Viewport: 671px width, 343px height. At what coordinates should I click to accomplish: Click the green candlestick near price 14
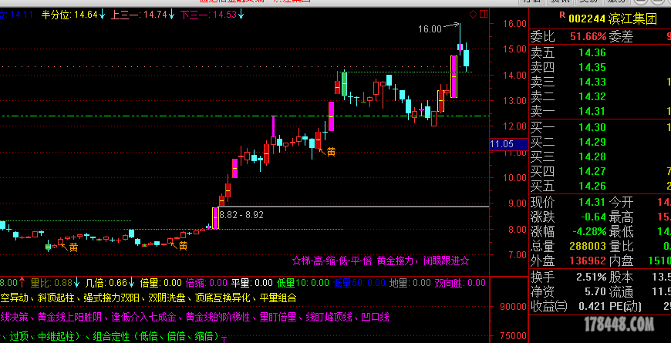pos(344,84)
